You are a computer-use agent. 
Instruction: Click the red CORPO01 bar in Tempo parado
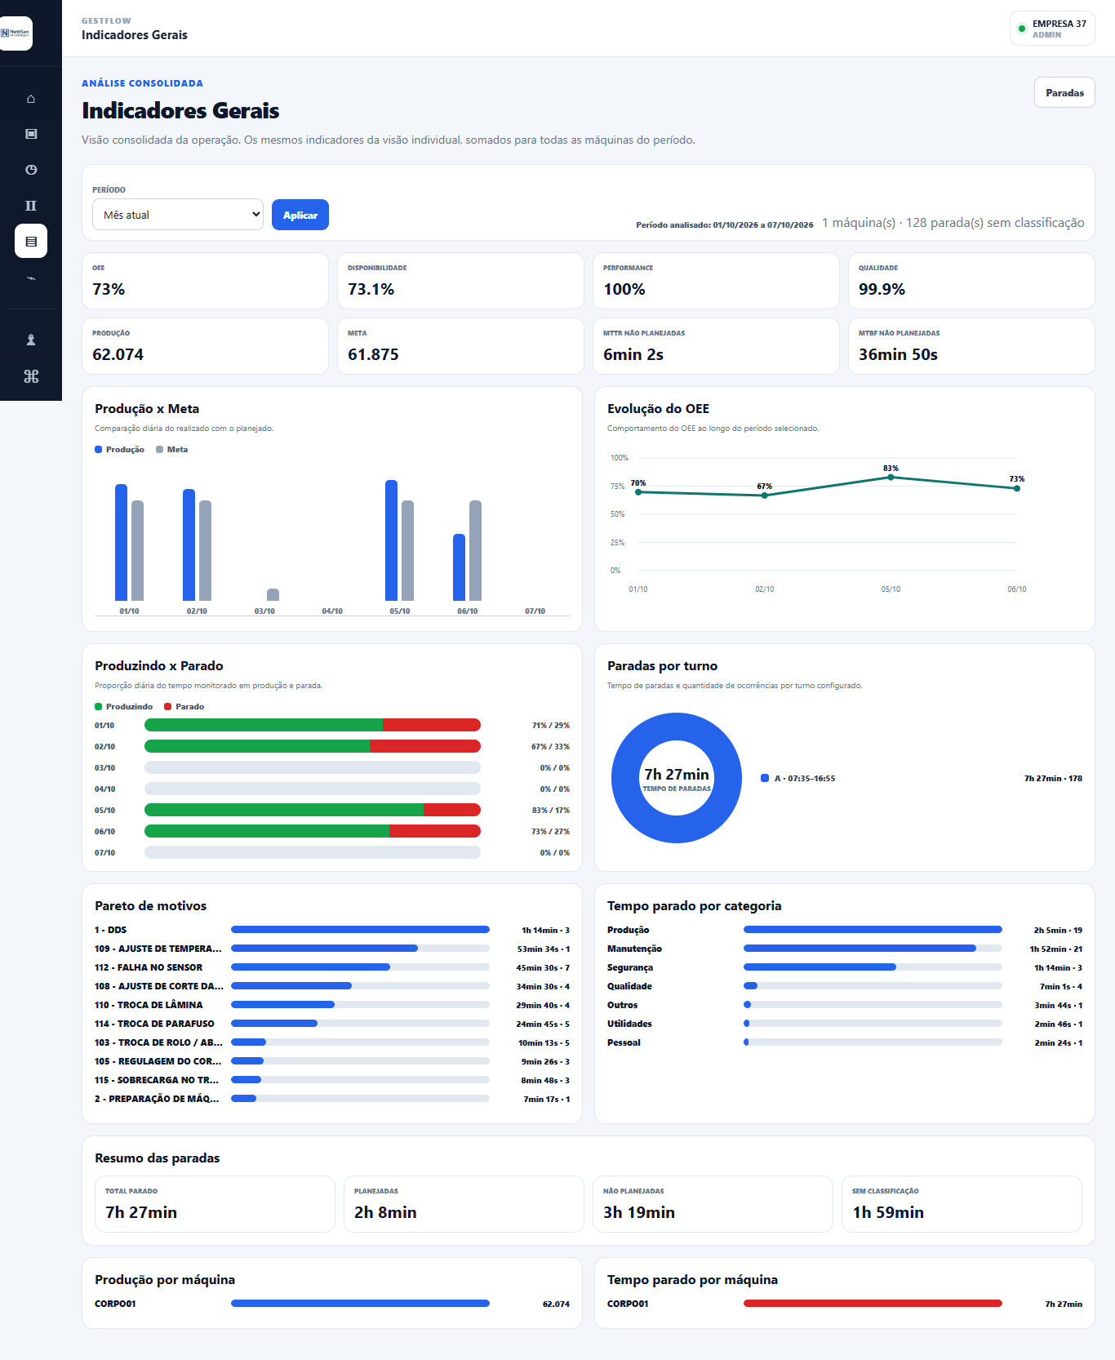(873, 1304)
